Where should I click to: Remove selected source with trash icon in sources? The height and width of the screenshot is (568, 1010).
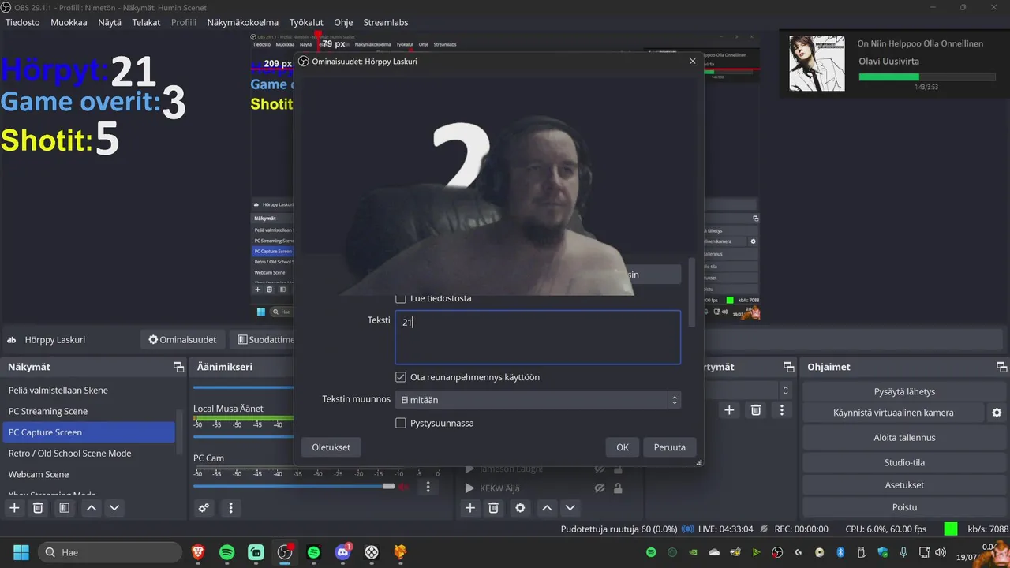[x=494, y=508]
